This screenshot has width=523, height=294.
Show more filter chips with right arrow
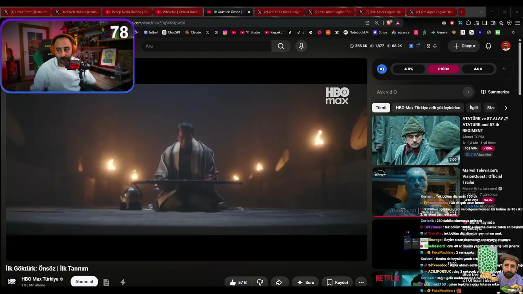[506, 108]
